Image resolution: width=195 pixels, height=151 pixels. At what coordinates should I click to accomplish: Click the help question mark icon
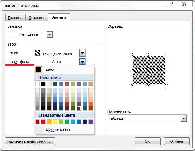[x=171, y=4]
